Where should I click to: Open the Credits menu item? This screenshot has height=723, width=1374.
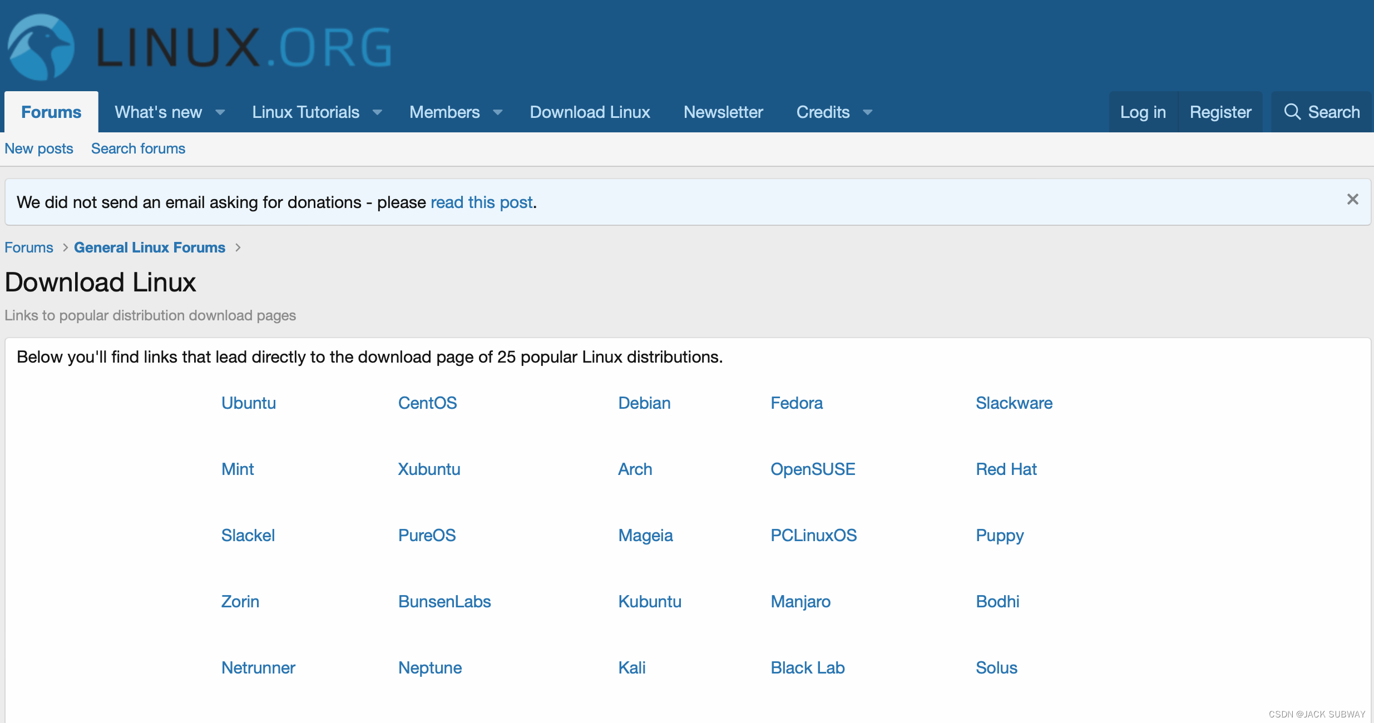(x=823, y=112)
